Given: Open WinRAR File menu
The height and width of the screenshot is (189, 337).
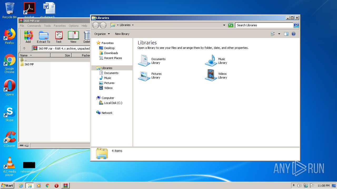Looking at the screenshot, I should pos(22,26).
